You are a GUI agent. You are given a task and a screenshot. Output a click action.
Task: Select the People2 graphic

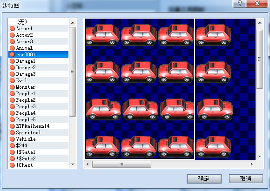(x=38, y=100)
